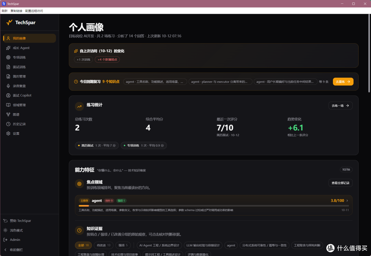Select the 强项 5 evidence filter

123,245
